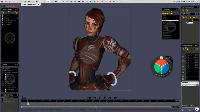Select the highlighted Torso entry in Picker
200x112 pixels.
pyautogui.click(x=170, y=21)
